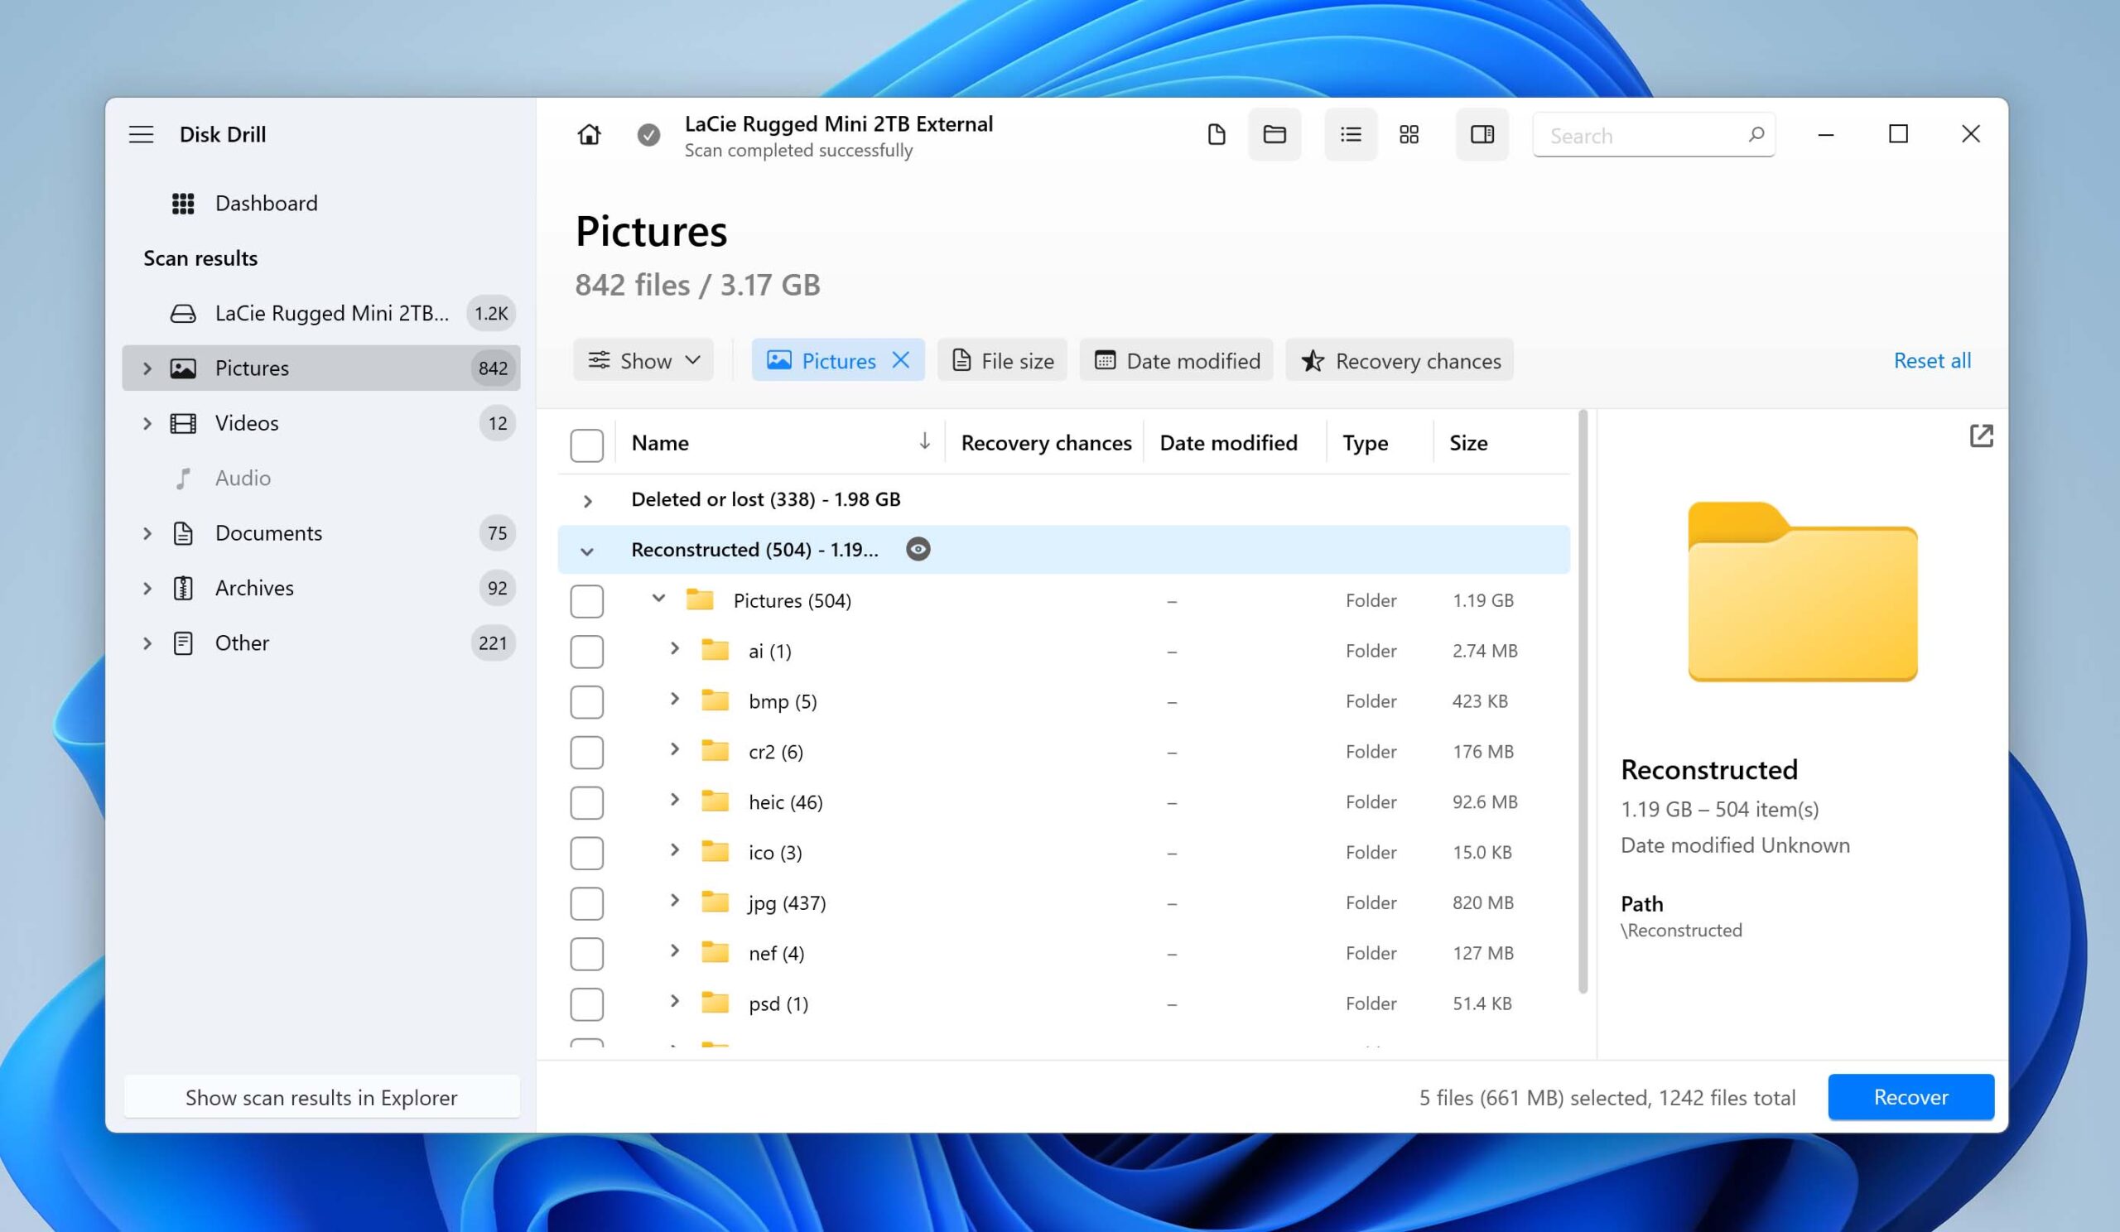2120x1232 pixels.
Task: Check the checkbox next to jpg folder
Action: pos(588,901)
